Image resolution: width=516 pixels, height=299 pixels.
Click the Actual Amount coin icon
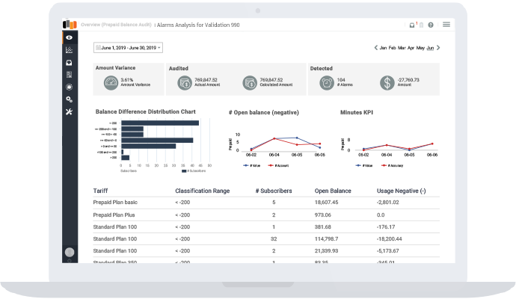[185, 83]
